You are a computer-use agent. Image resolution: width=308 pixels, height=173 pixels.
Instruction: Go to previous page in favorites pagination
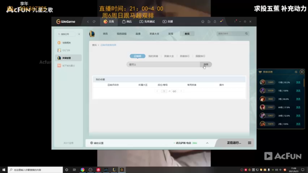point(157,91)
